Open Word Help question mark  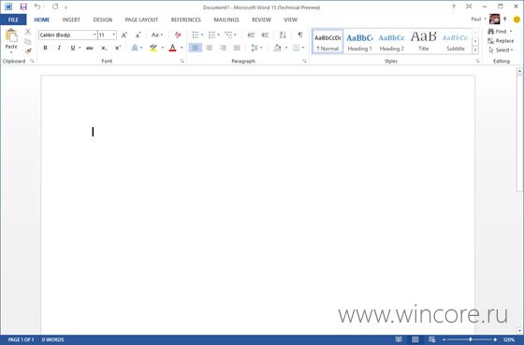point(454,7)
